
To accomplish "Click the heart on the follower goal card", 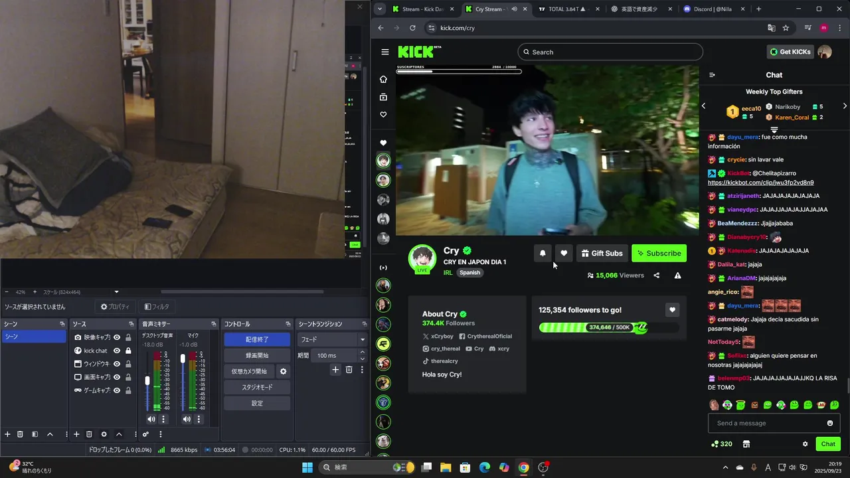I will [x=672, y=310].
